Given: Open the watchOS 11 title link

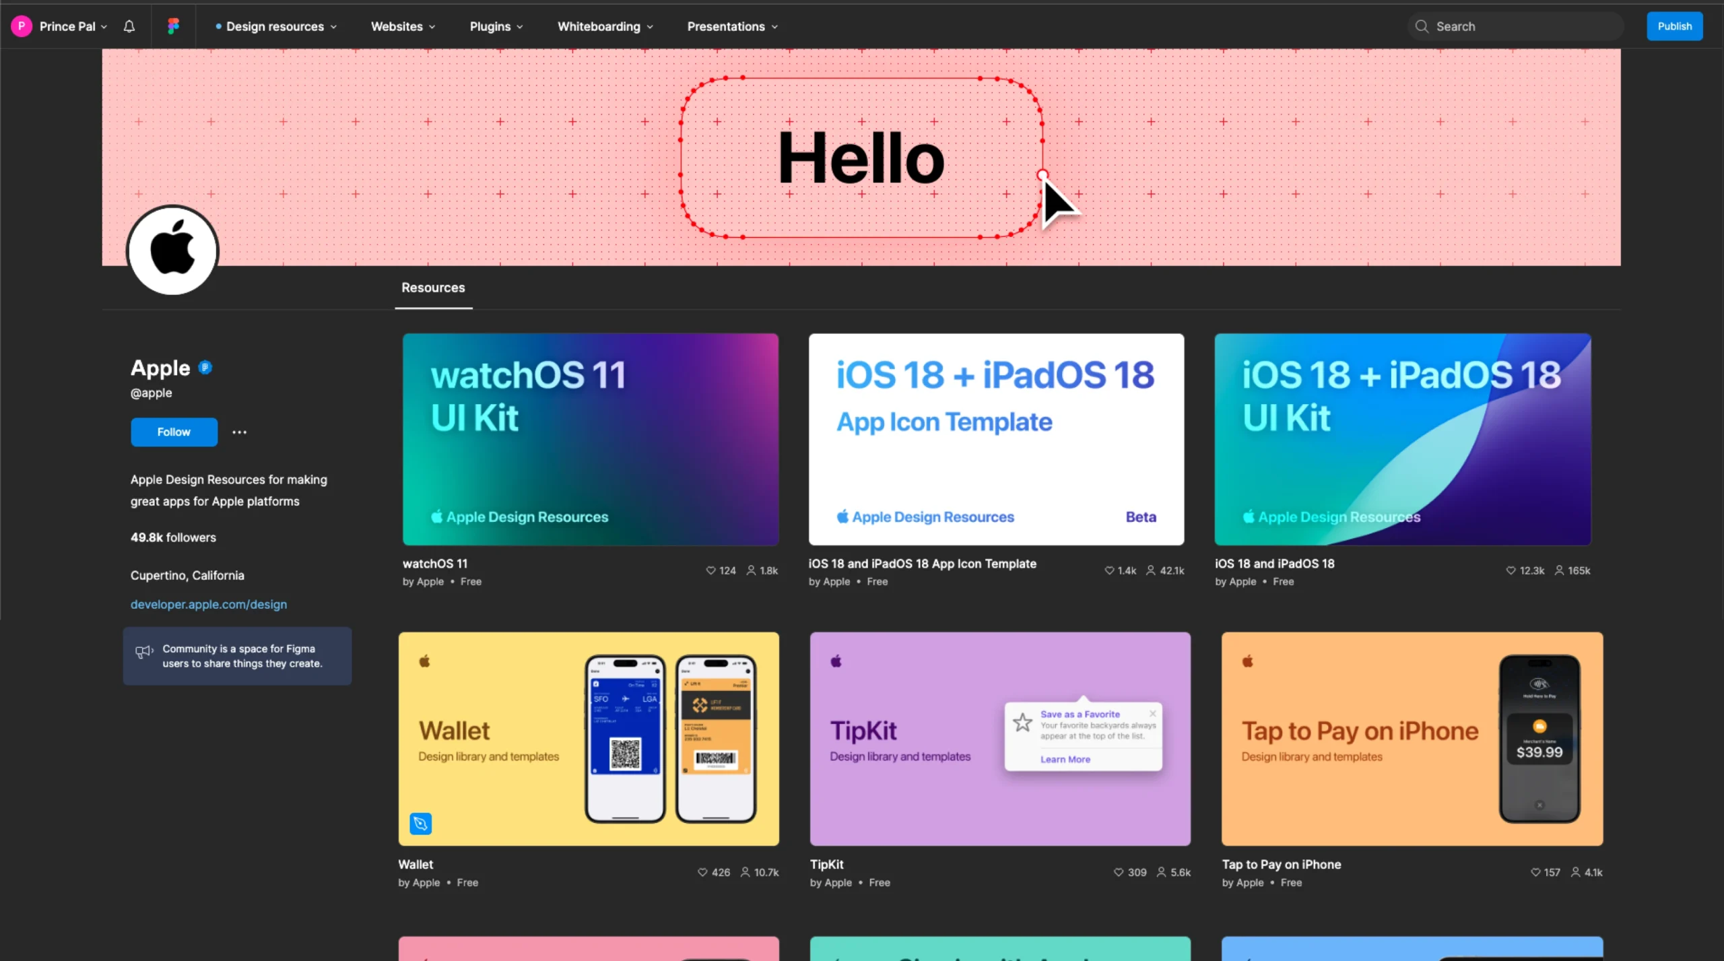Looking at the screenshot, I should pyautogui.click(x=435, y=564).
